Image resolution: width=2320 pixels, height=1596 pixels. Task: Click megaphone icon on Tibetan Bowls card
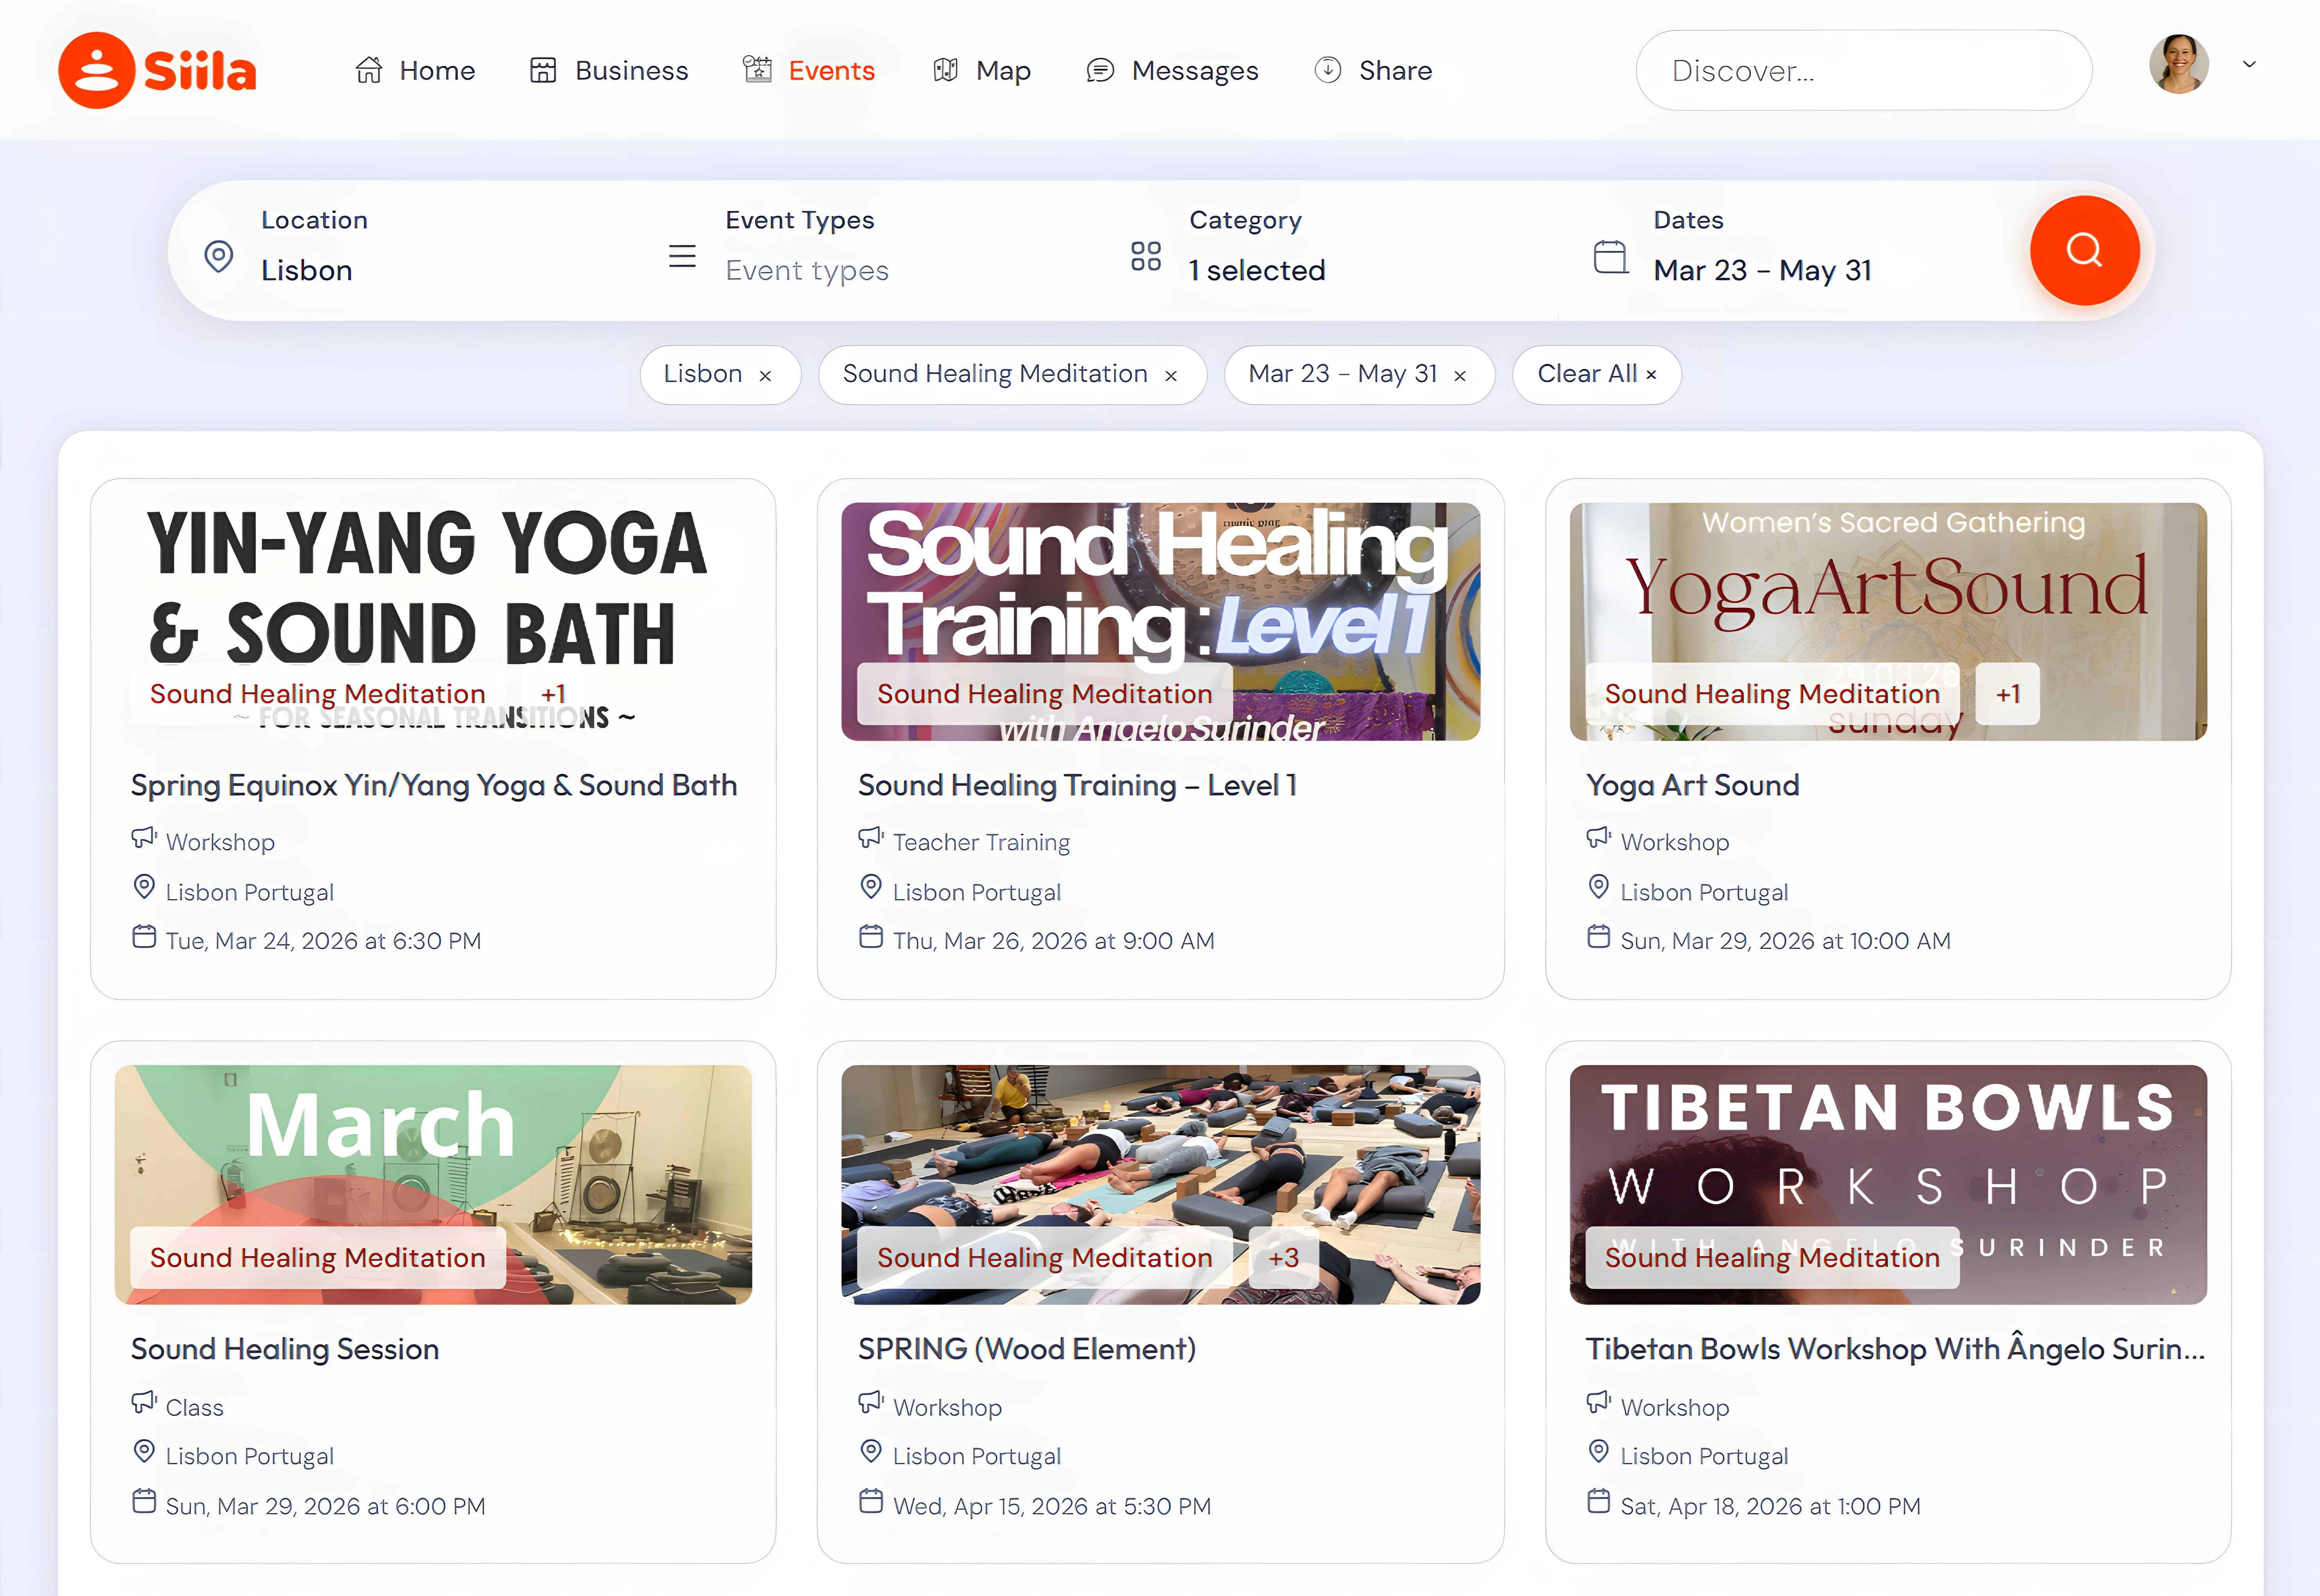tap(1599, 1403)
